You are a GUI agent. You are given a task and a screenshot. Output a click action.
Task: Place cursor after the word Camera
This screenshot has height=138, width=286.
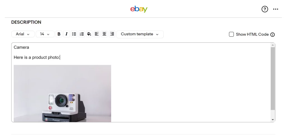point(29,47)
